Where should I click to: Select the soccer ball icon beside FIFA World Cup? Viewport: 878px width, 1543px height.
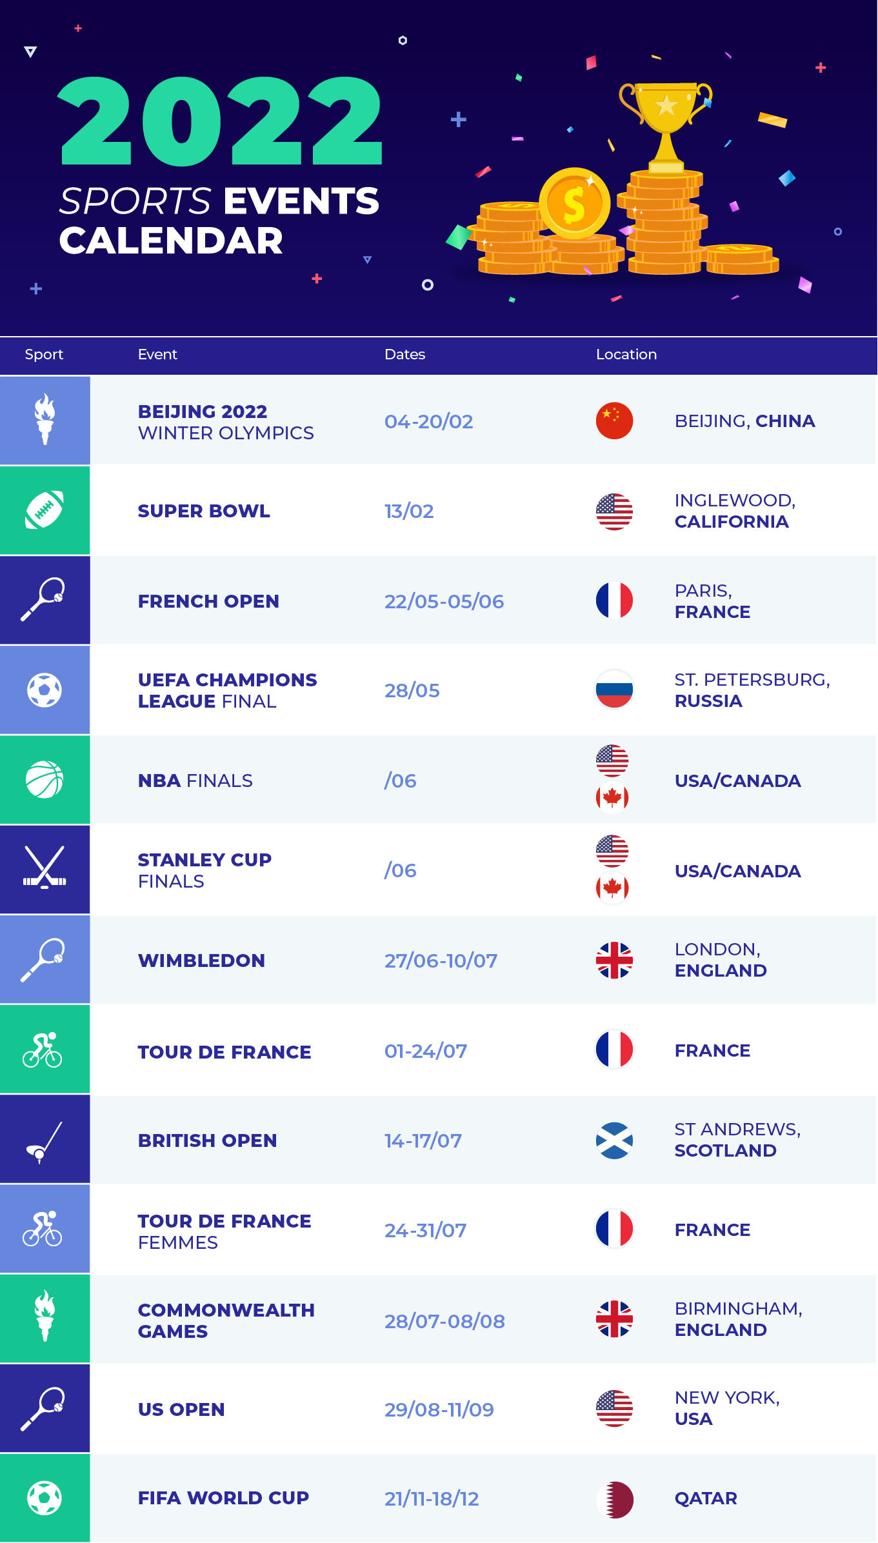tap(45, 1497)
